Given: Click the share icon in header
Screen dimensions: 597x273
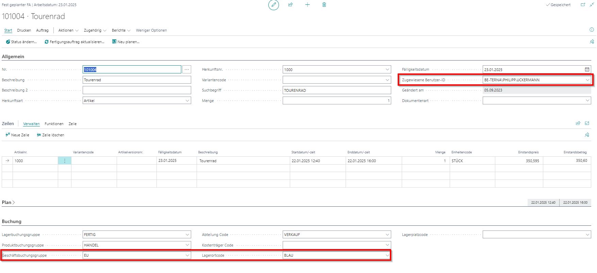Looking at the screenshot, I should click(291, 5).
